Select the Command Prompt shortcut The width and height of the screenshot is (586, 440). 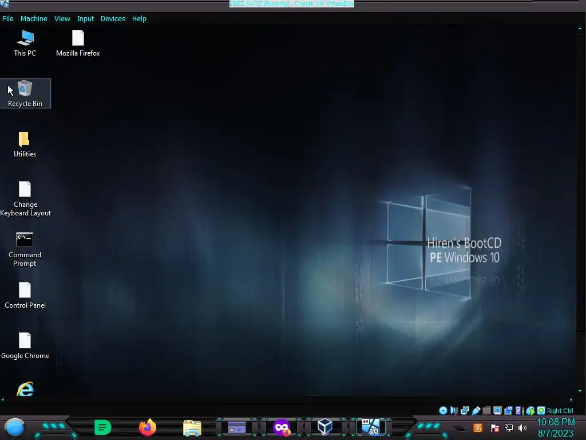[x=25, y=250]
